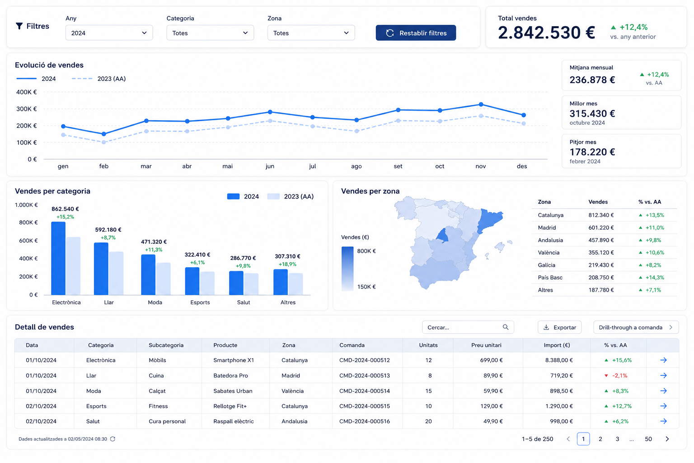Sort by Preu unitari column header
The width and height of the screenshot is (694, 463).
click(x=486, y=345)
